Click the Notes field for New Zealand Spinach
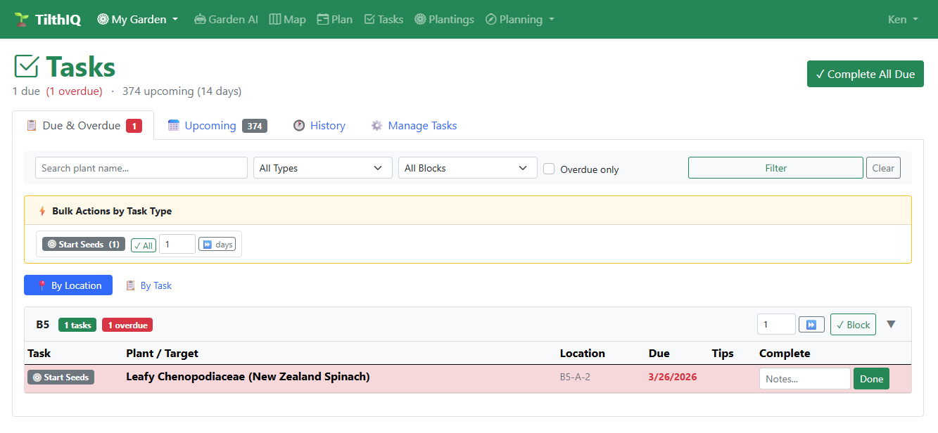The width and height of the screenshot is (938, 433). [804, 379]
